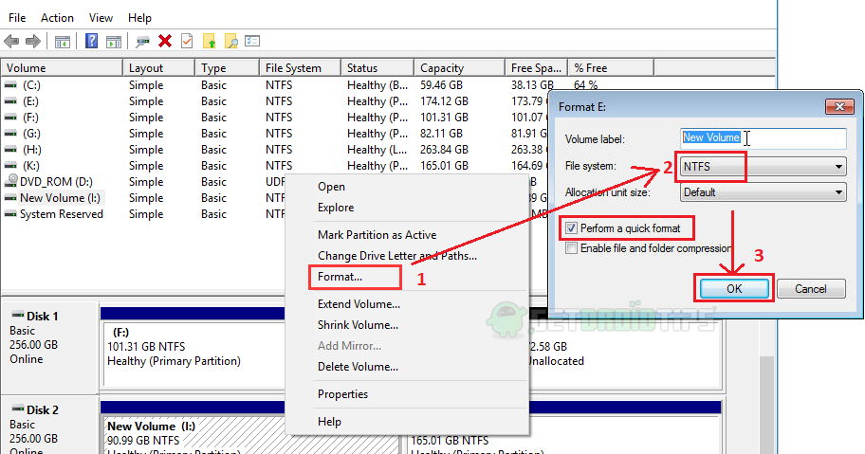Select Format... in the context menu

340,277
